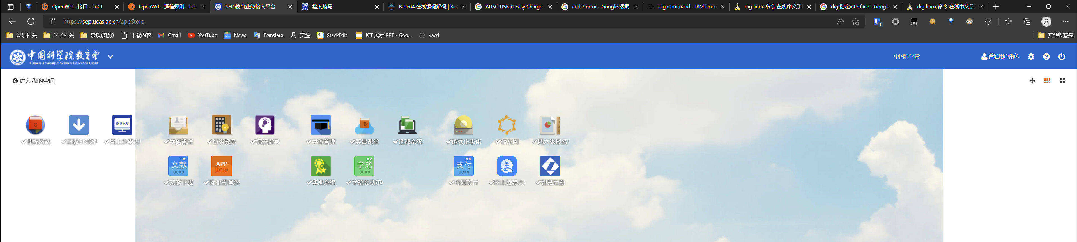Expand the dropdown arrow beside the site logo
1077x242 pixels.
click(111, 57)
